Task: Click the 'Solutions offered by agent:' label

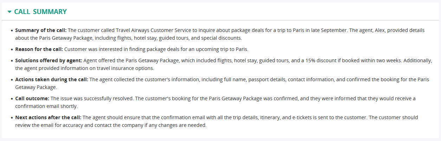Action: pos(49,60)
